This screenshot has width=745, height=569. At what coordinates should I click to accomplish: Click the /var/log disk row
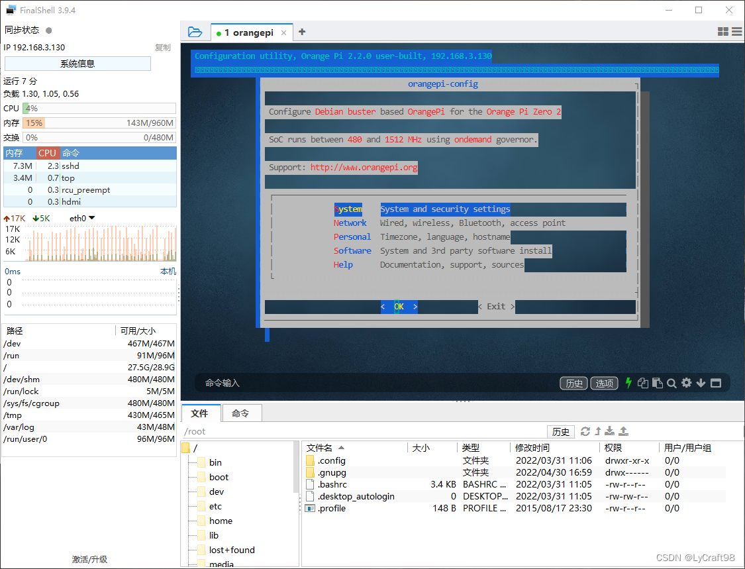pos(89,427)
